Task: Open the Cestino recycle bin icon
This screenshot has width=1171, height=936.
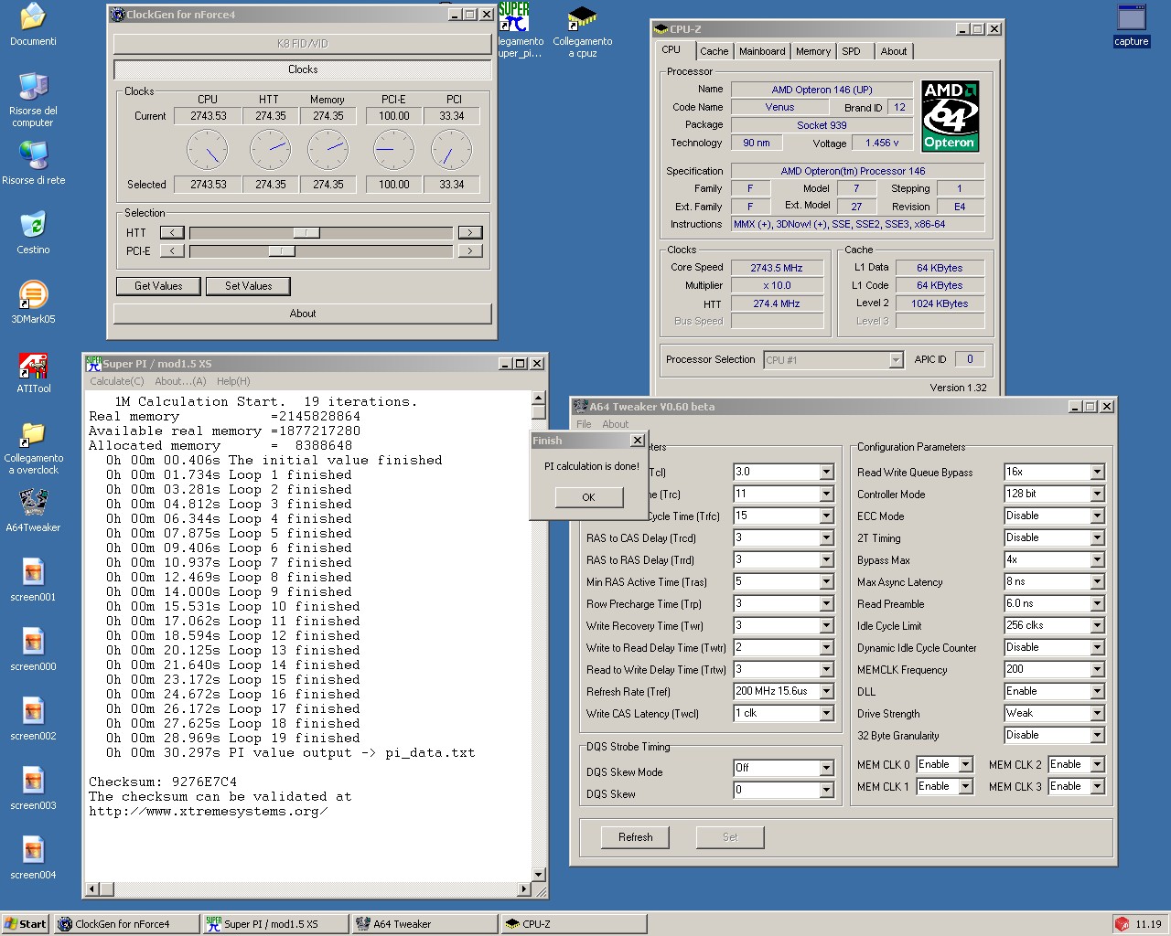Action: pos(33,232)
